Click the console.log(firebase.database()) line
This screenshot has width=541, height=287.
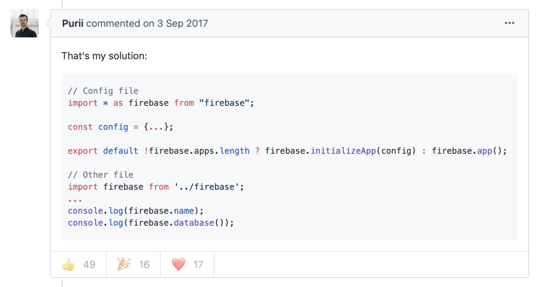pyautogui.click(x=151, y=223)
